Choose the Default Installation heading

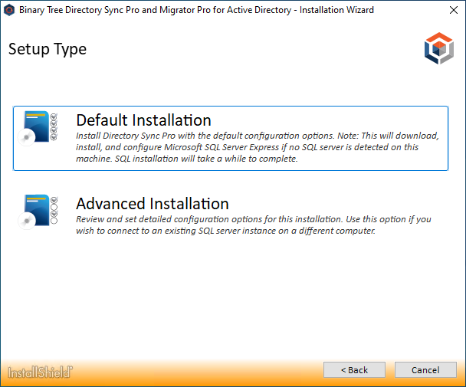[x=143, y=120]
